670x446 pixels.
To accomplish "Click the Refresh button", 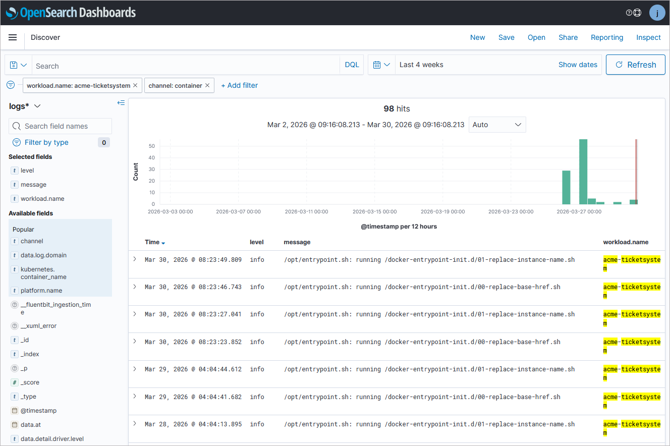I will [635, 65].
